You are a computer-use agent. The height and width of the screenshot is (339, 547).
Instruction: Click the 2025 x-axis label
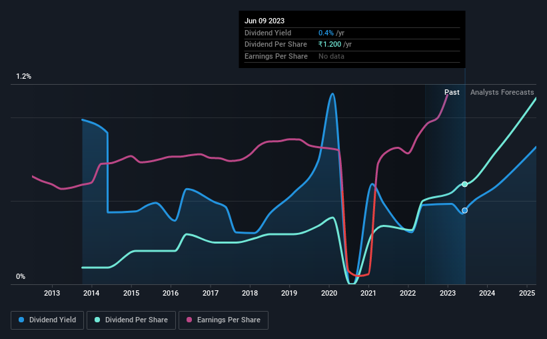(527, 293)
